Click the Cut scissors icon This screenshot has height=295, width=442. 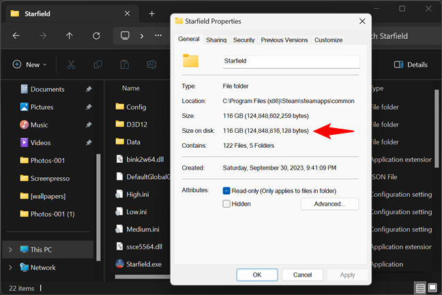70,65
